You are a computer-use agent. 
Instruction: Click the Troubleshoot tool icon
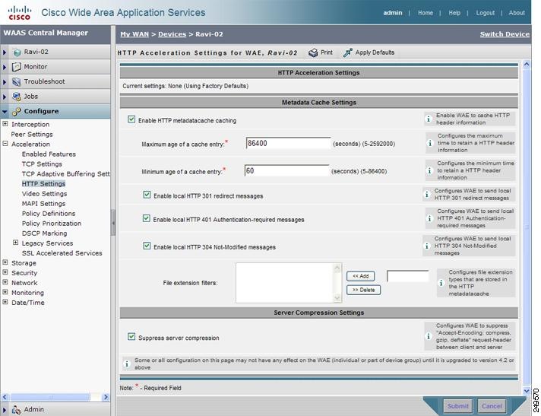click(17, 82)
